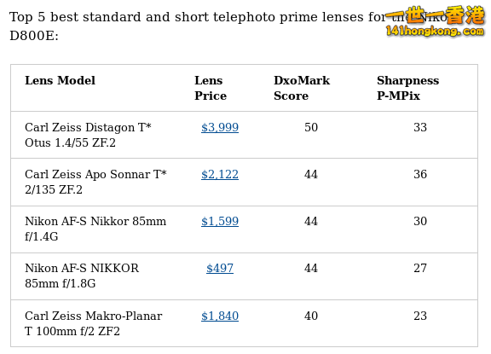Open the $2,122 price link
491x354 pixels.
(220, 175)
